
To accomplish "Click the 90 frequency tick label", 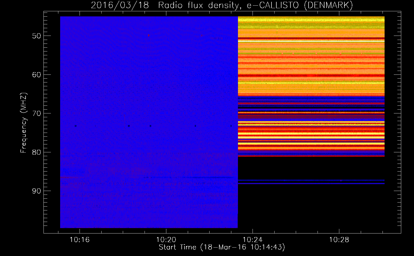I will (37, 191).
